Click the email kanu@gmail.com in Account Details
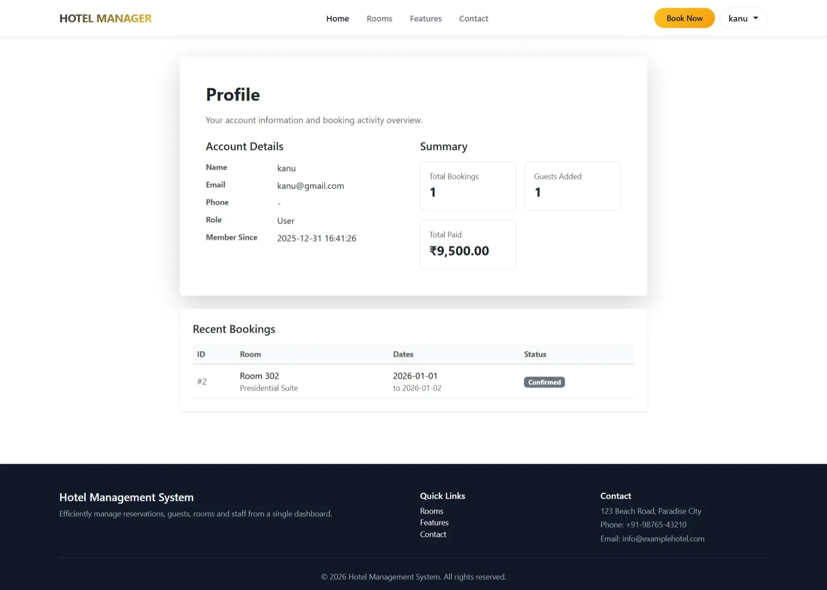This screenshot has width=827, height=590. [311, 186]
